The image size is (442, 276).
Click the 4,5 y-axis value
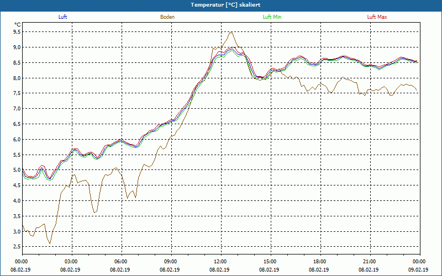(17, 185)
